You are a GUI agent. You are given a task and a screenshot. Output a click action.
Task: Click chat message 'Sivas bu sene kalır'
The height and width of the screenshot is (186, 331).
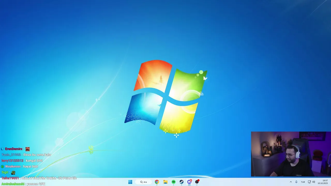(x=37, y=155)
